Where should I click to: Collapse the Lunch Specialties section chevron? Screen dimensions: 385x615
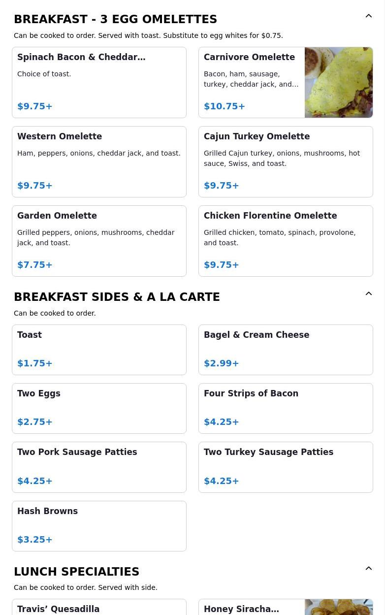[x=368, y=569]
